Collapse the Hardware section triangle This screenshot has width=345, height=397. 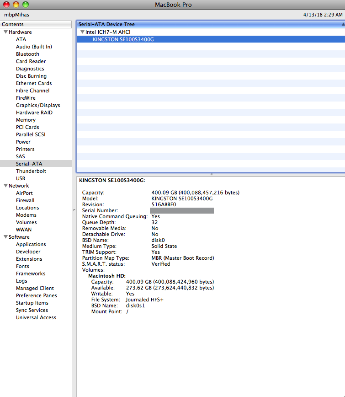(5, 32)
